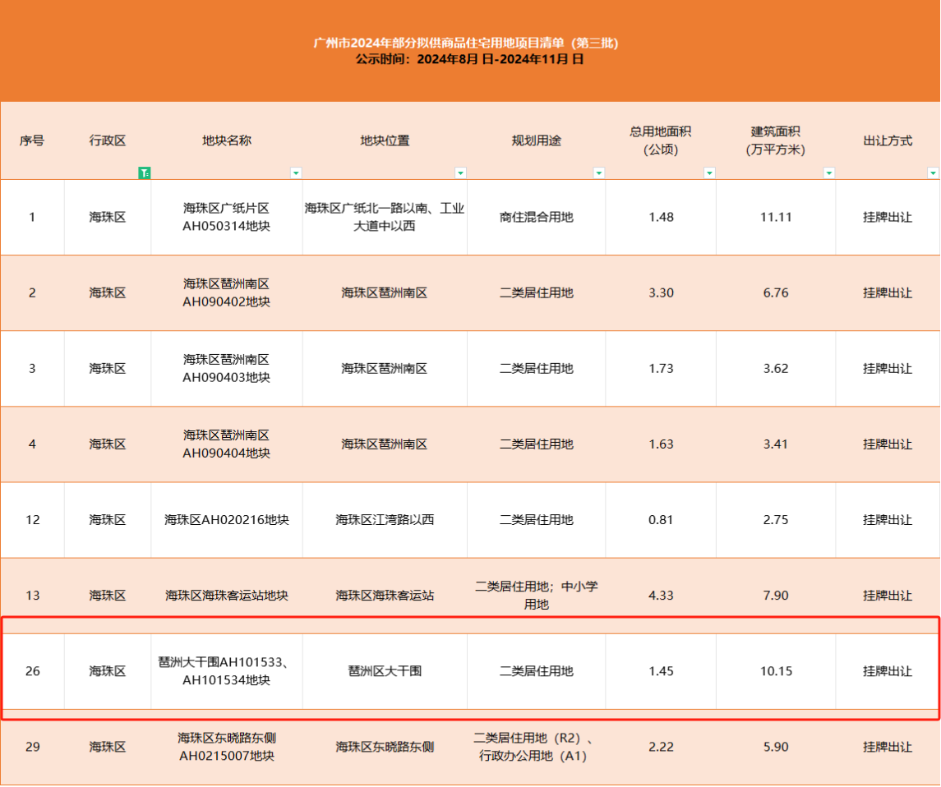The height and width of the screenshot is (787, 941).
Task: Select 海珠区 district cell in row 12
Action: 108,519
